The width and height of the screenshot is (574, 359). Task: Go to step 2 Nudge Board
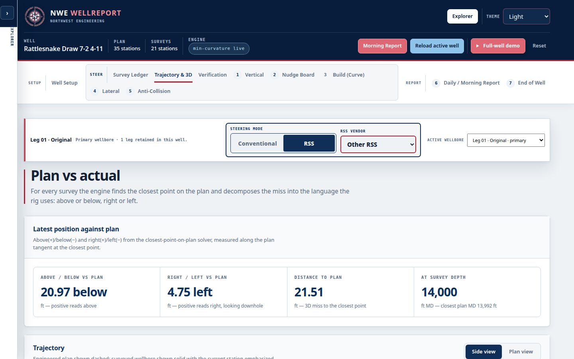pos(293,75)
